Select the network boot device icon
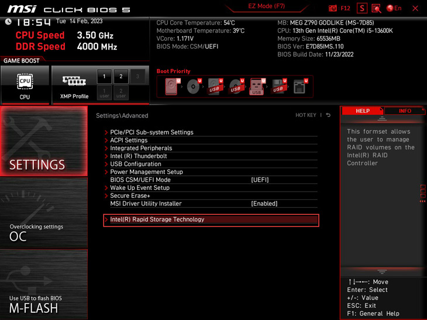Screen dimensions: 427x320 coord(301,86)
